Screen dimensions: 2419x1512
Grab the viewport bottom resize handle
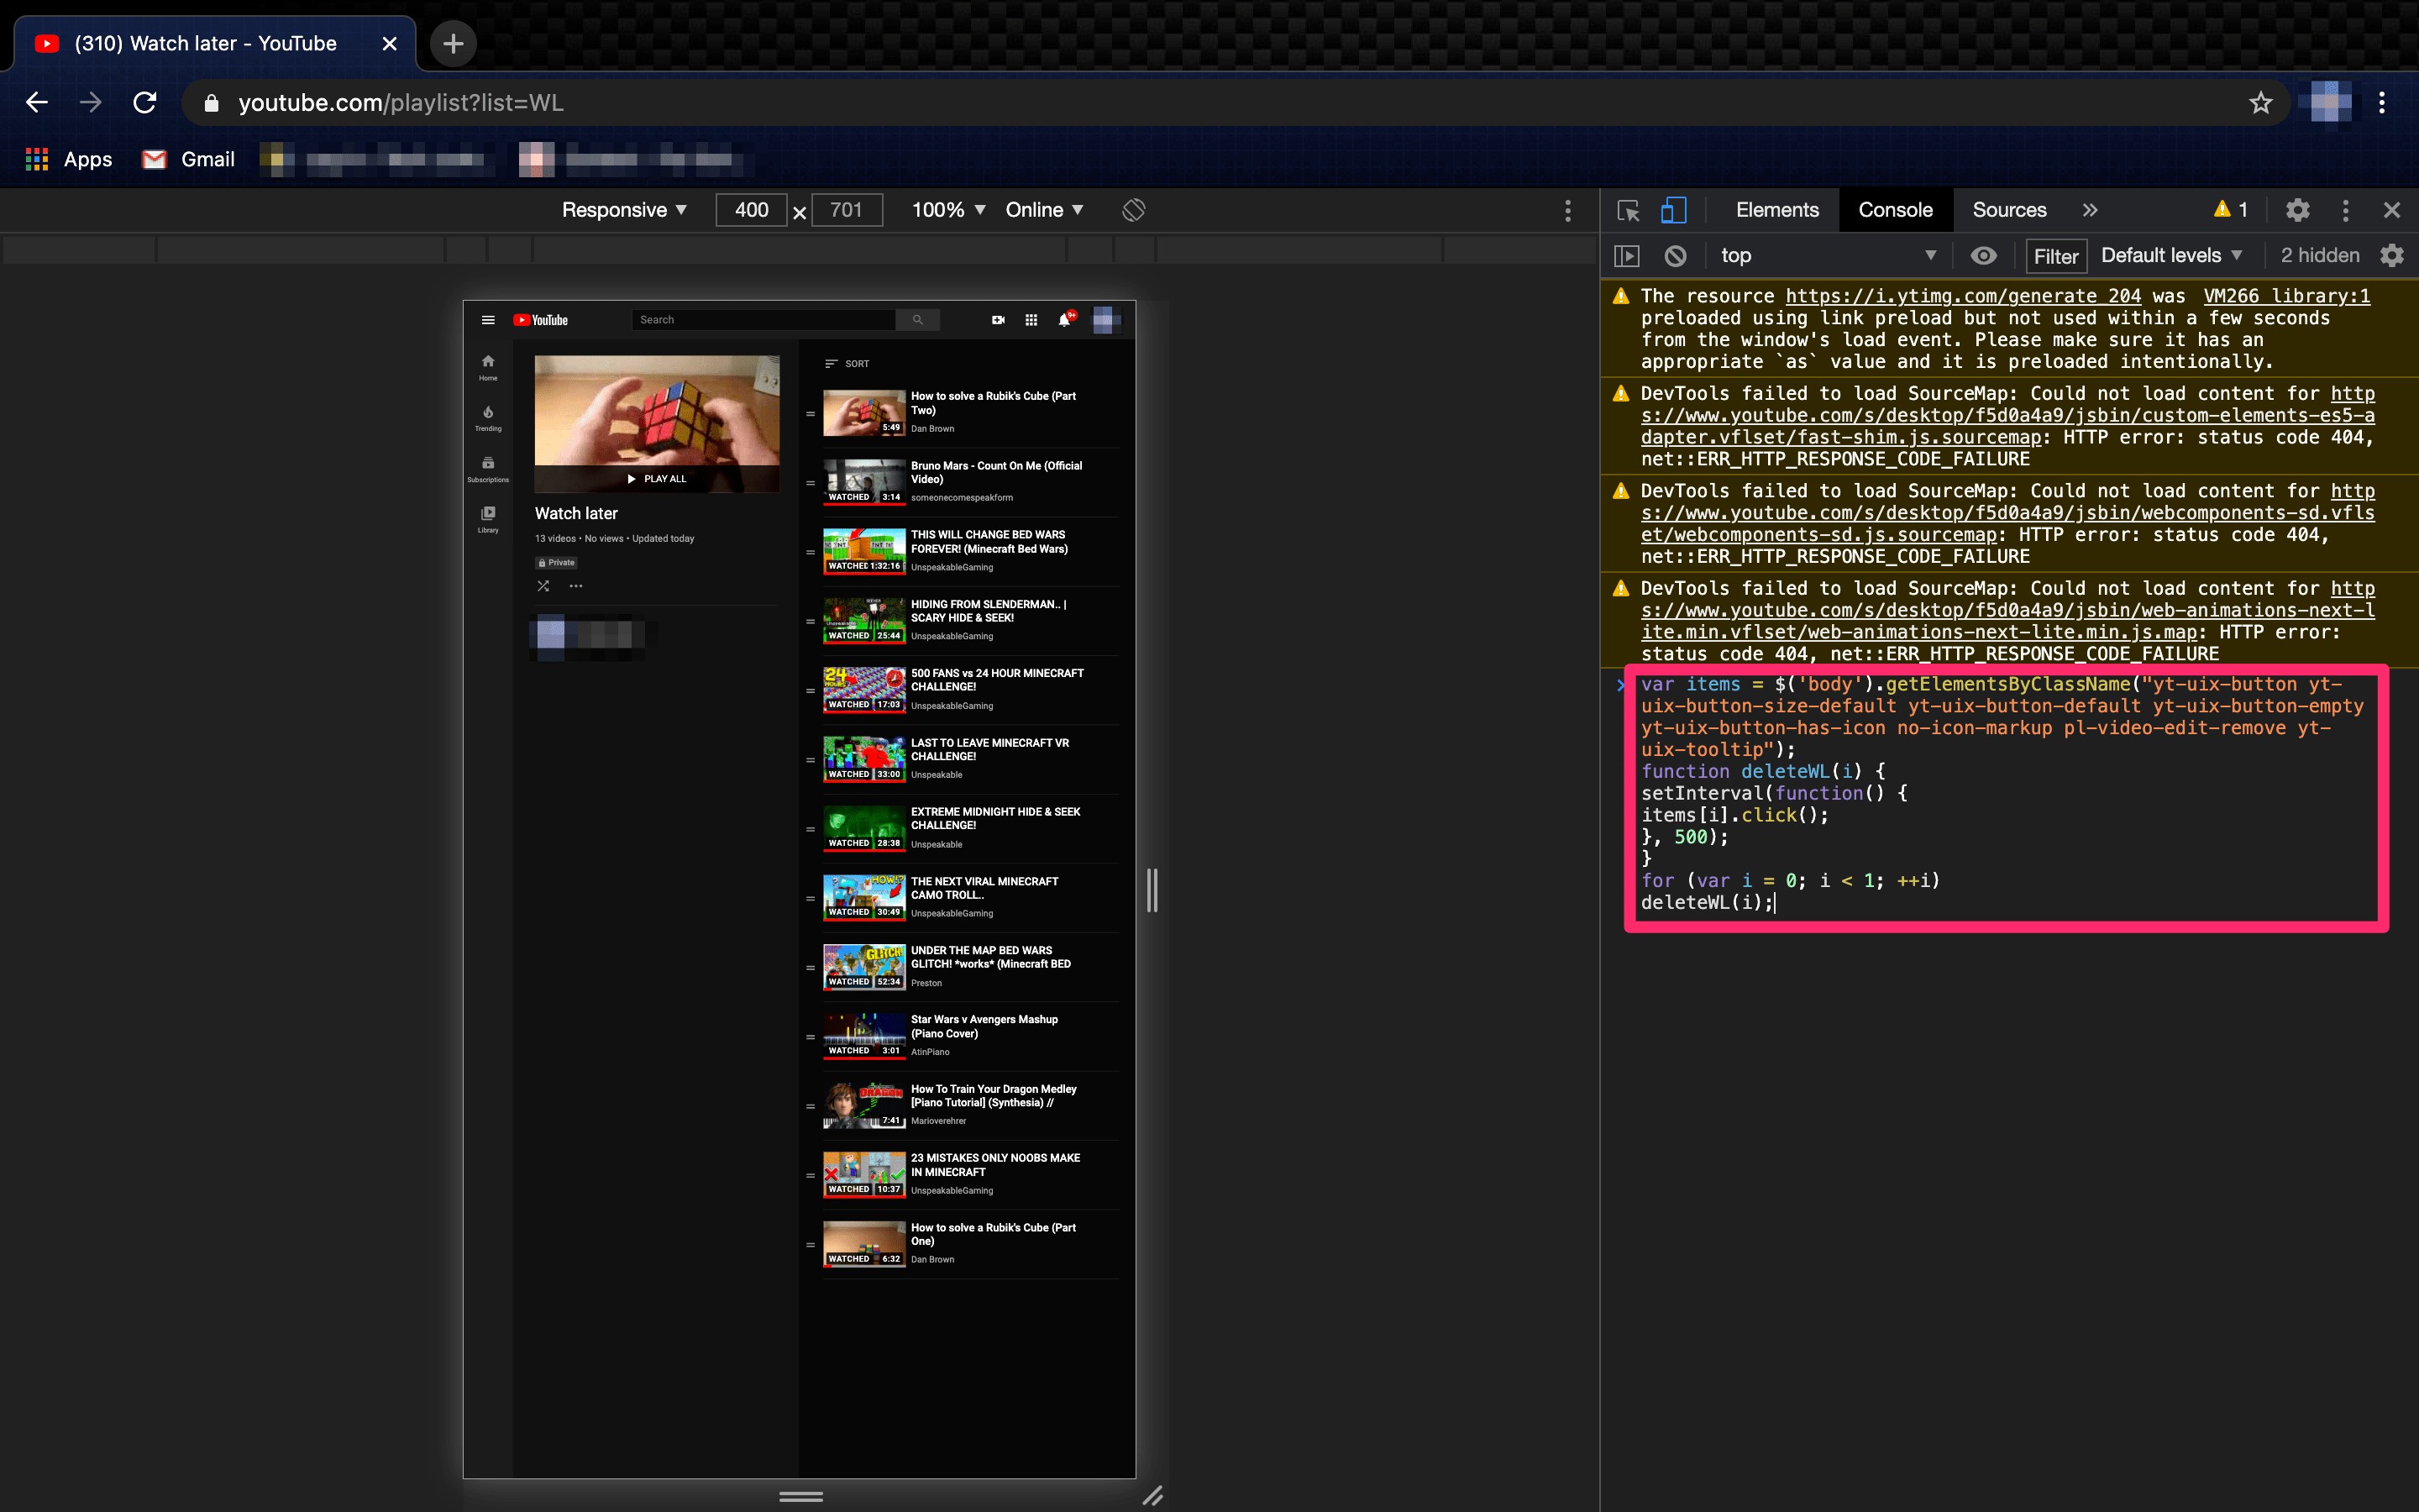coord(800,1496)
